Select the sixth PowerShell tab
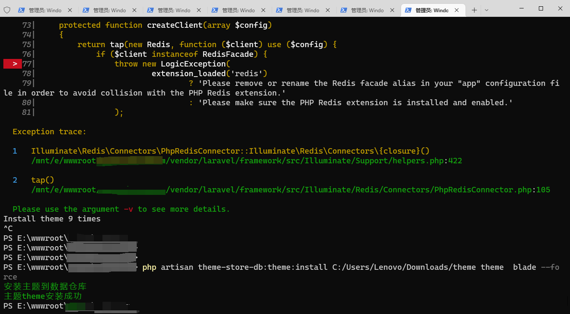The width and height of the screenshot is (570, 314). point(367,10)
